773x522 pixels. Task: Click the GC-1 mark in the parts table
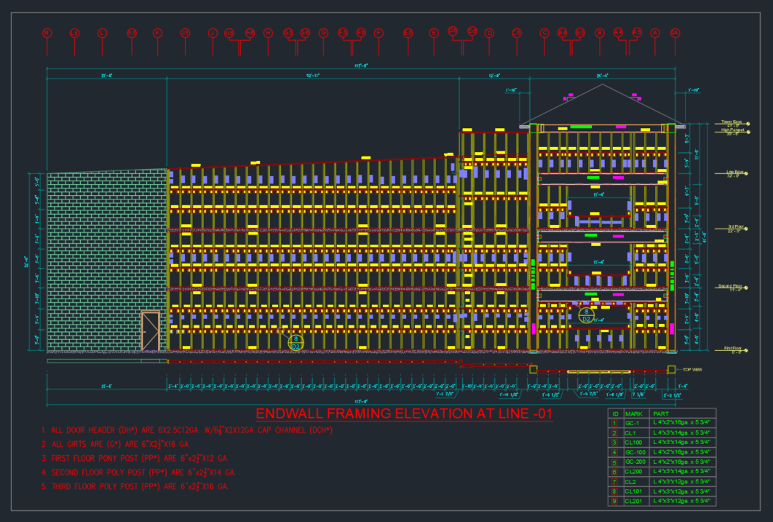coord(632,423)
